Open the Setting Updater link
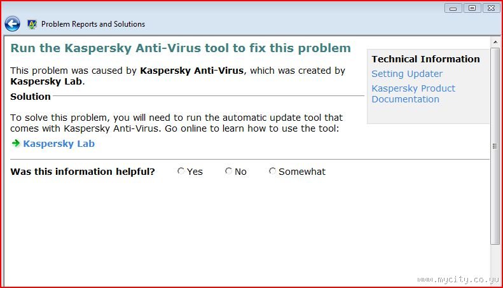 [x=407, y=74]
